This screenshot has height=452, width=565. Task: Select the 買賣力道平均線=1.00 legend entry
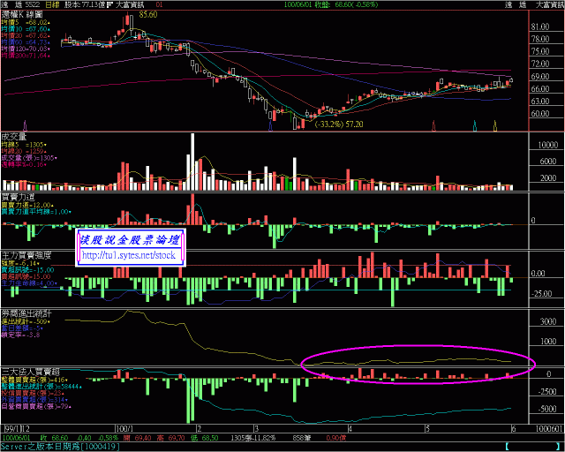pyautogui.click(x=36, y=212)
